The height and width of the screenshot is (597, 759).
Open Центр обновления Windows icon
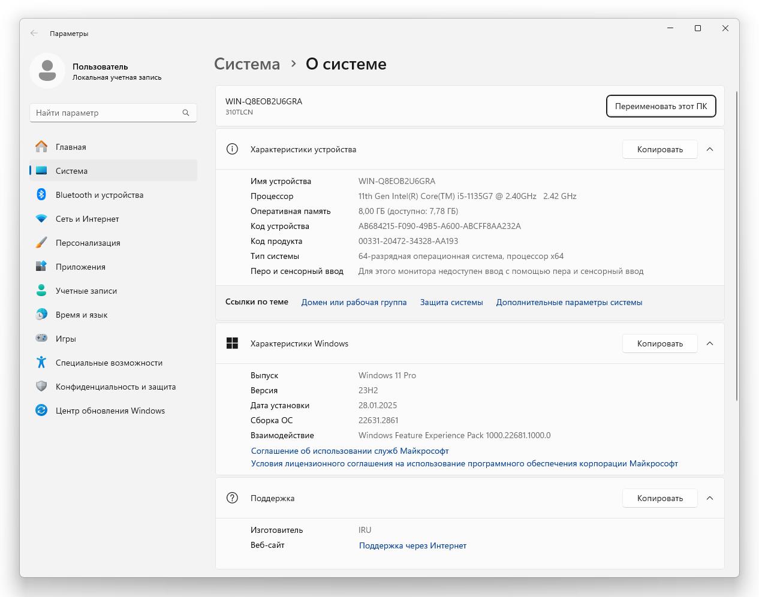tap(41, 411)
